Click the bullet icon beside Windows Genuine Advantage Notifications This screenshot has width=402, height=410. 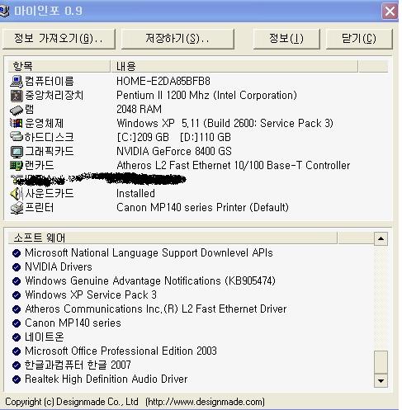pyautogui.click(x=17, y=281)
